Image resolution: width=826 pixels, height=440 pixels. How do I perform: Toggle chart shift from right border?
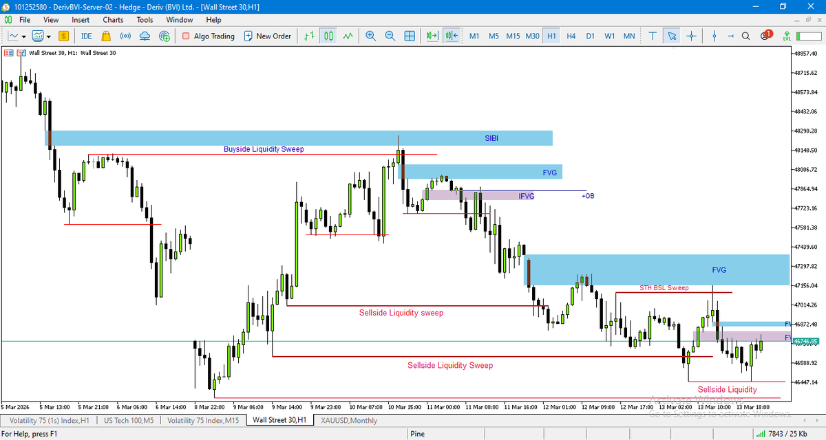[x=452, y=36]
